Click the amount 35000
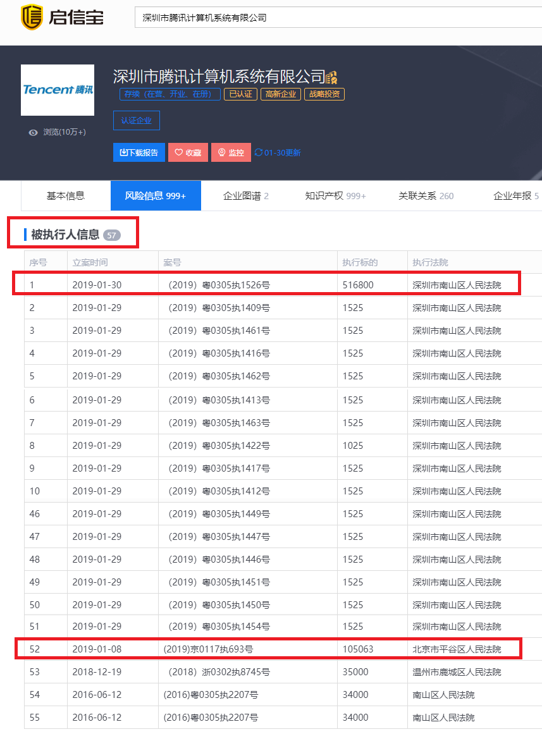The image size is (542, 734). [355, 672]
